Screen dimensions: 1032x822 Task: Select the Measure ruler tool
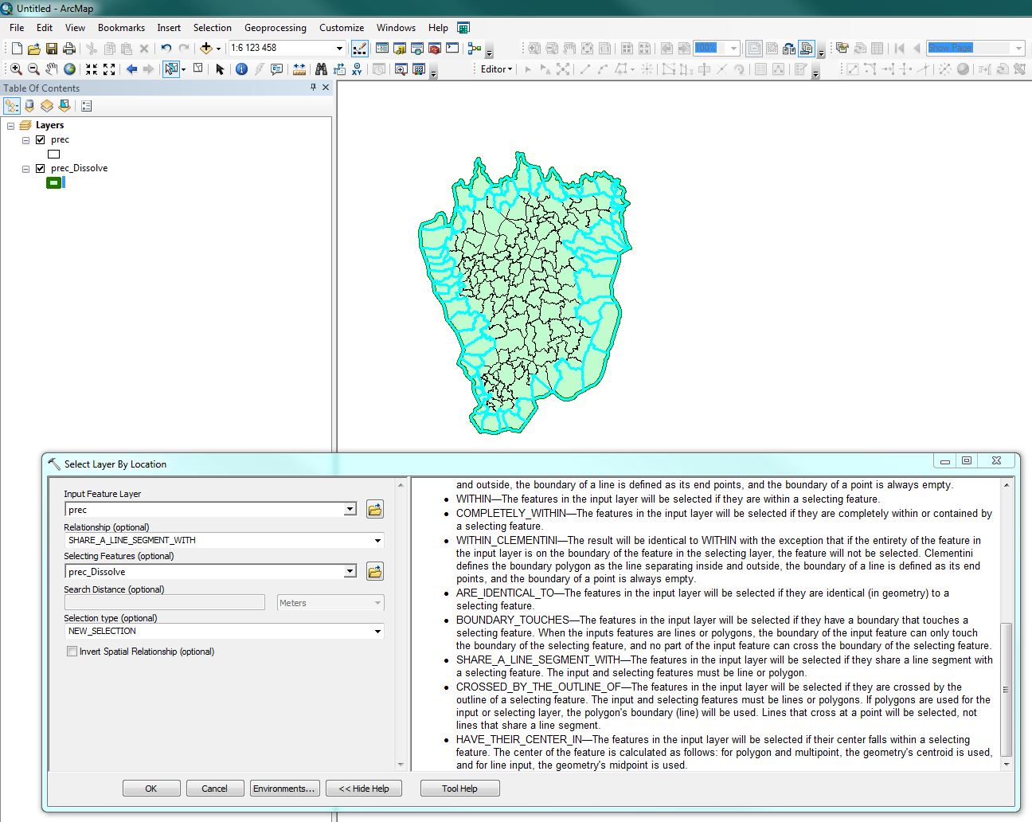click(x=299, y=69)
